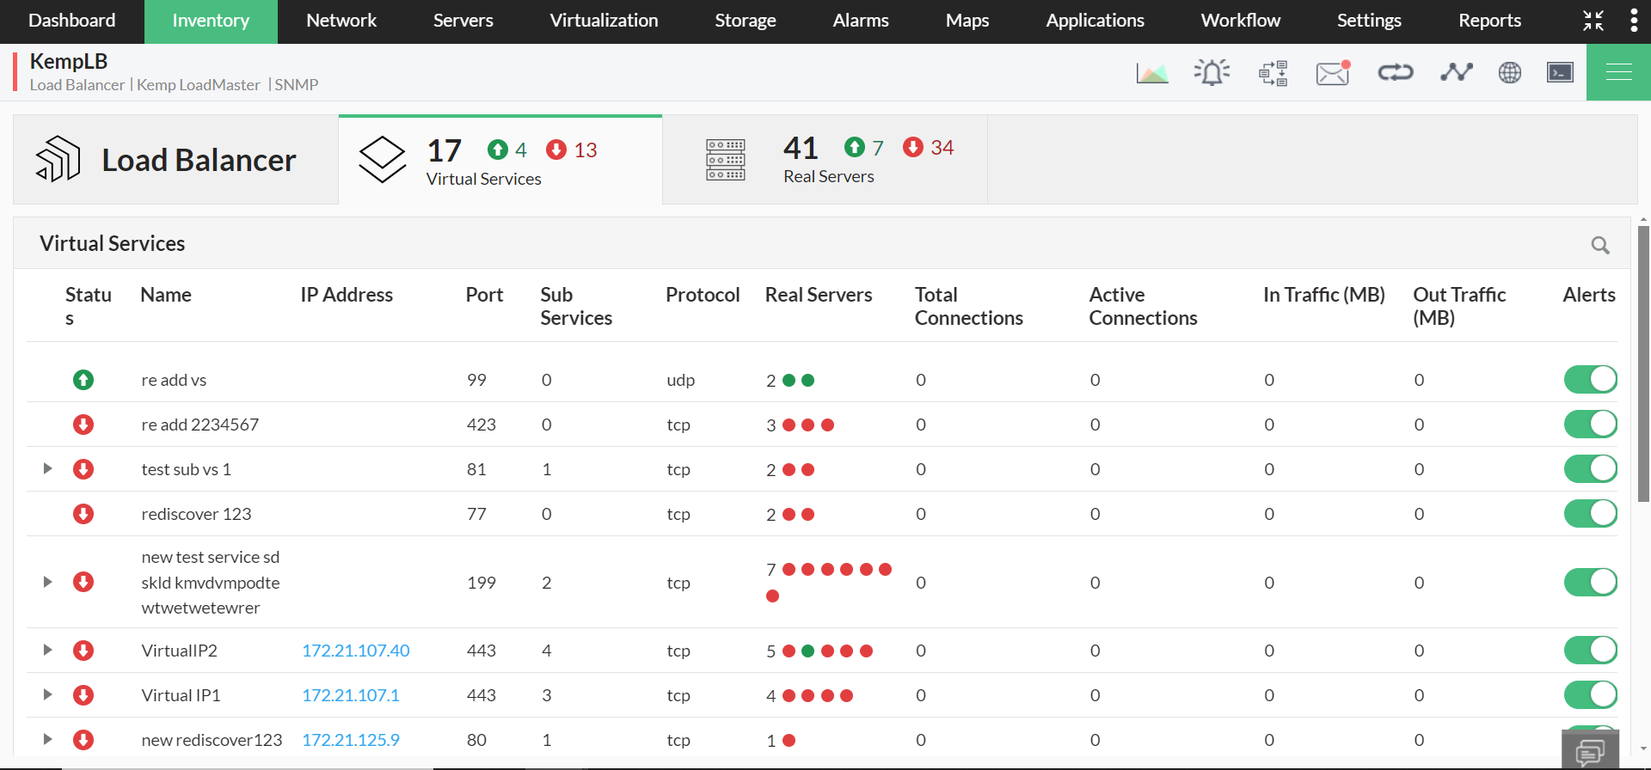
Task: Open IP address link 172.21.107.40
Action: [355, 651]
